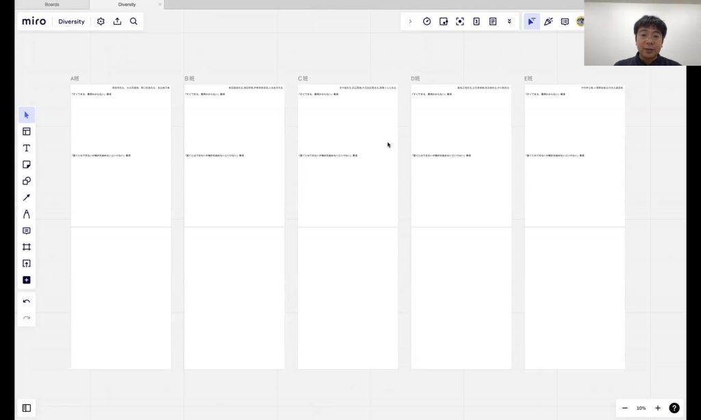This screenshot has width=701, height=420.
Task: Pick the Pen drawing tool
Action: tap(27, 214)
